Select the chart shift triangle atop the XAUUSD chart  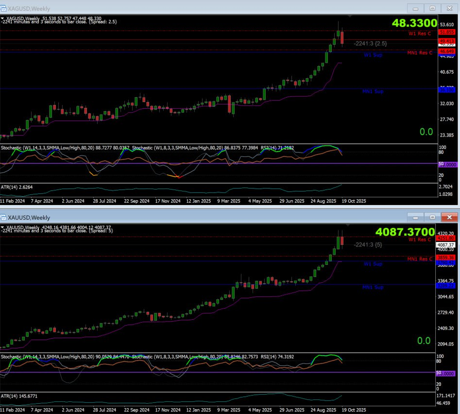click(x=348, y=225)
